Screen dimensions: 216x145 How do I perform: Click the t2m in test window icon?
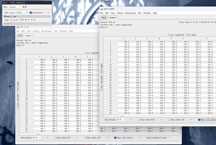18,27
